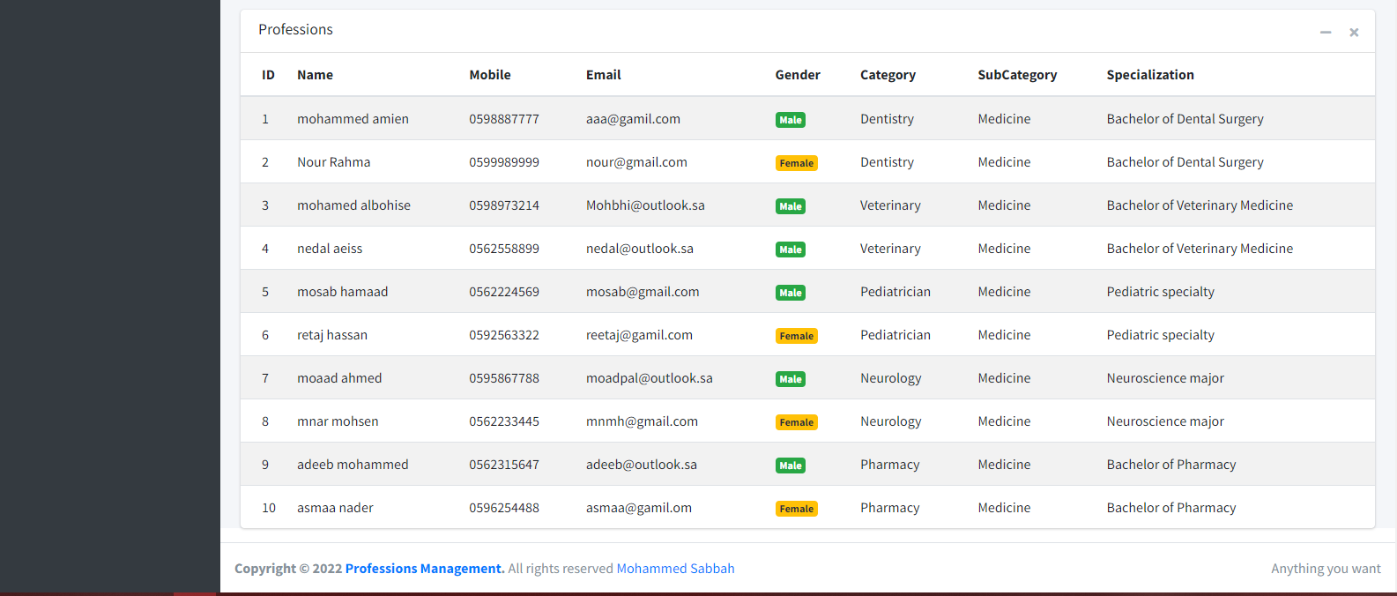Click the Specialization column header

pyautogui.click(x=1149, y=75)
